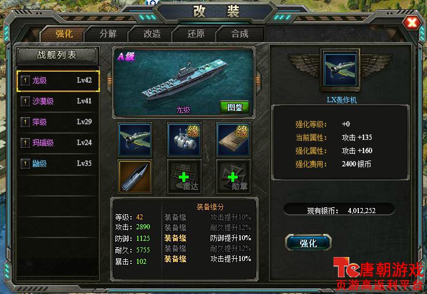Image resolution: width=427 pixels, height=294 pixels.
Task: Select the shell ammunition equipment slot
Action: point(135,177)
